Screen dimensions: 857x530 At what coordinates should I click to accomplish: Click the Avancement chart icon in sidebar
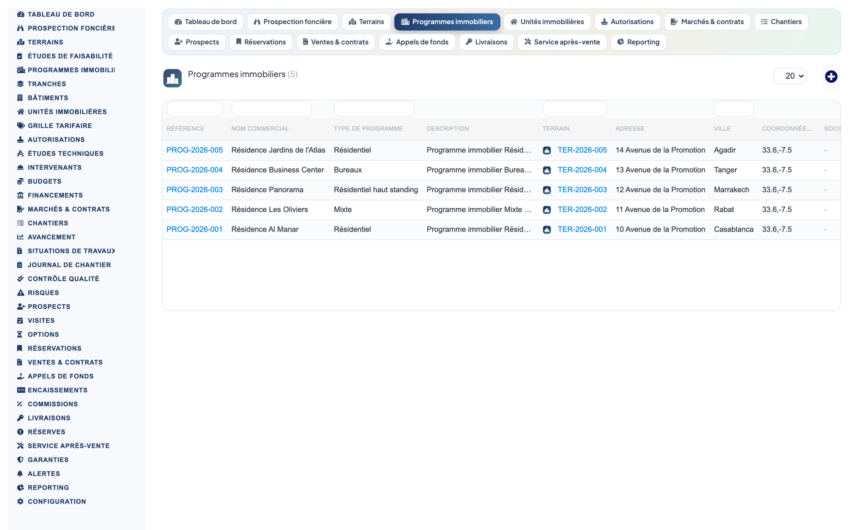pyautogui.click(x=20, y=237)
